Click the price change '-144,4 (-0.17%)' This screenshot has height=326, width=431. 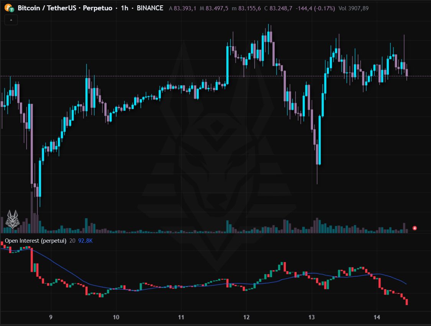(315, 8)
